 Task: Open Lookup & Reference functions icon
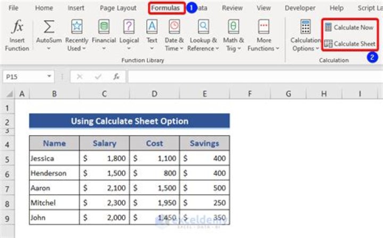[x=203, y=27]
